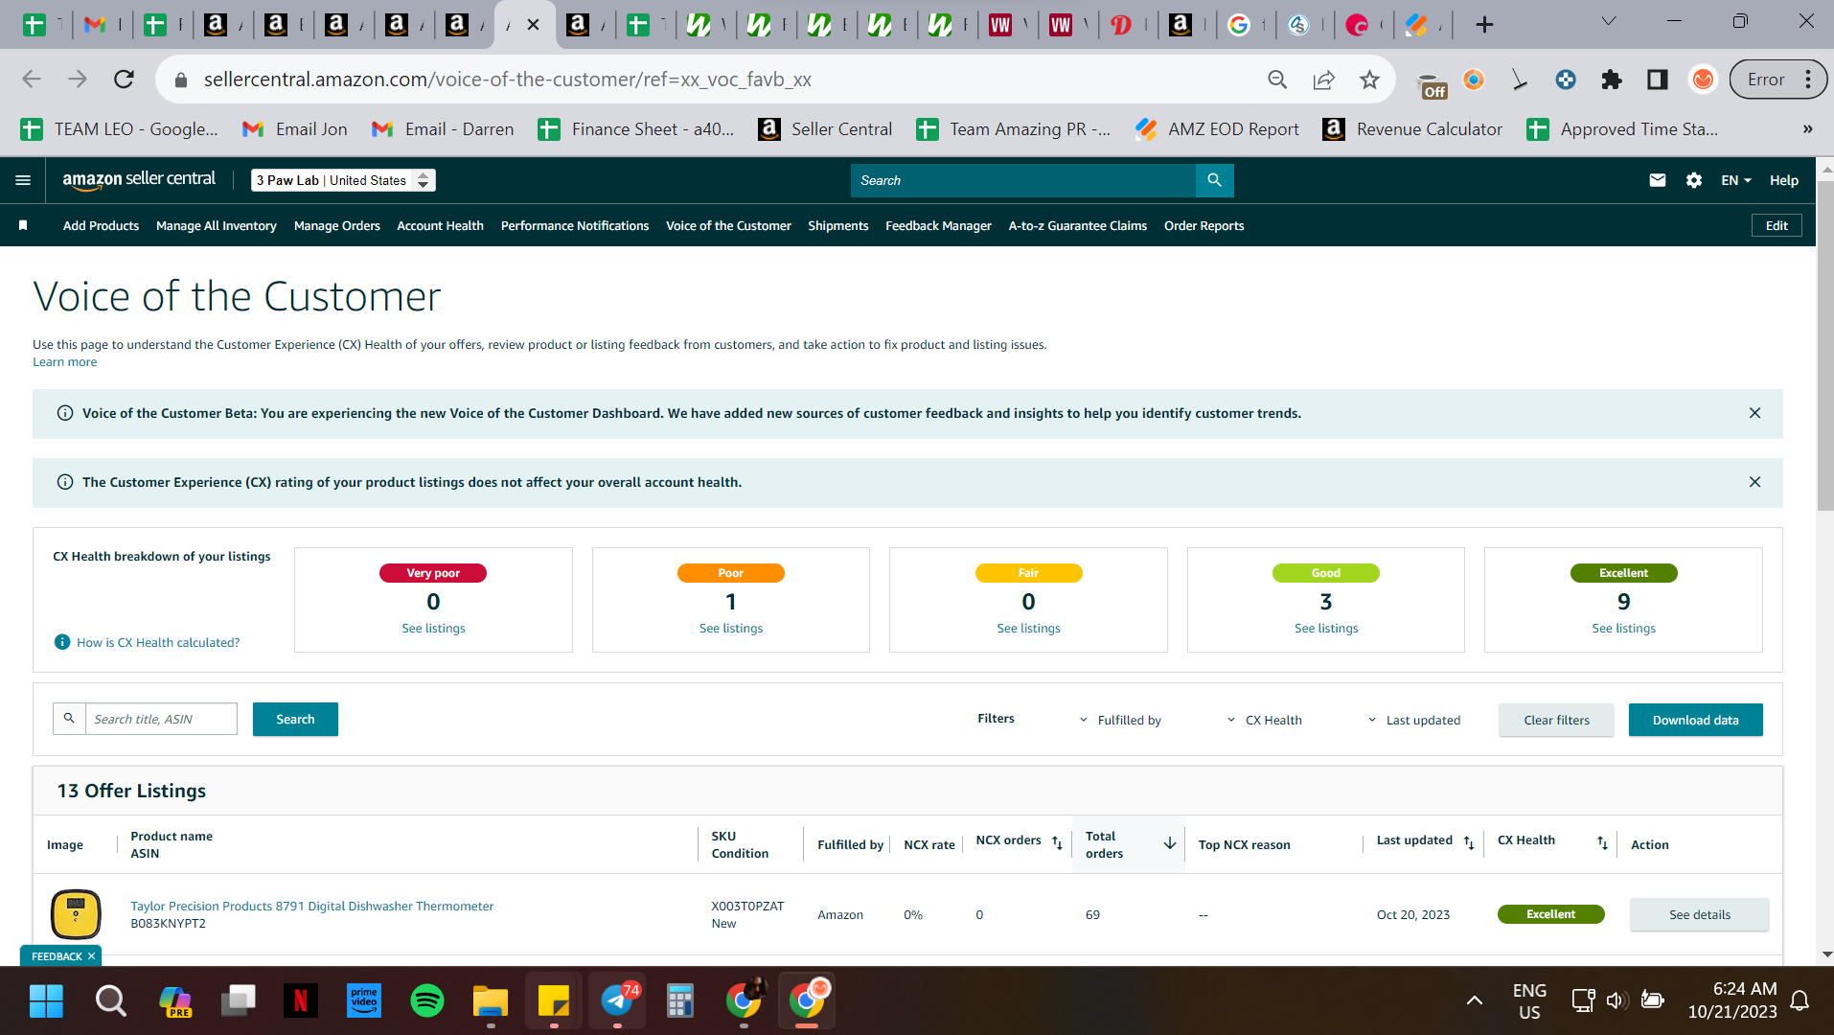
Task: Open the Learn more link
Action: click(65, 361)
